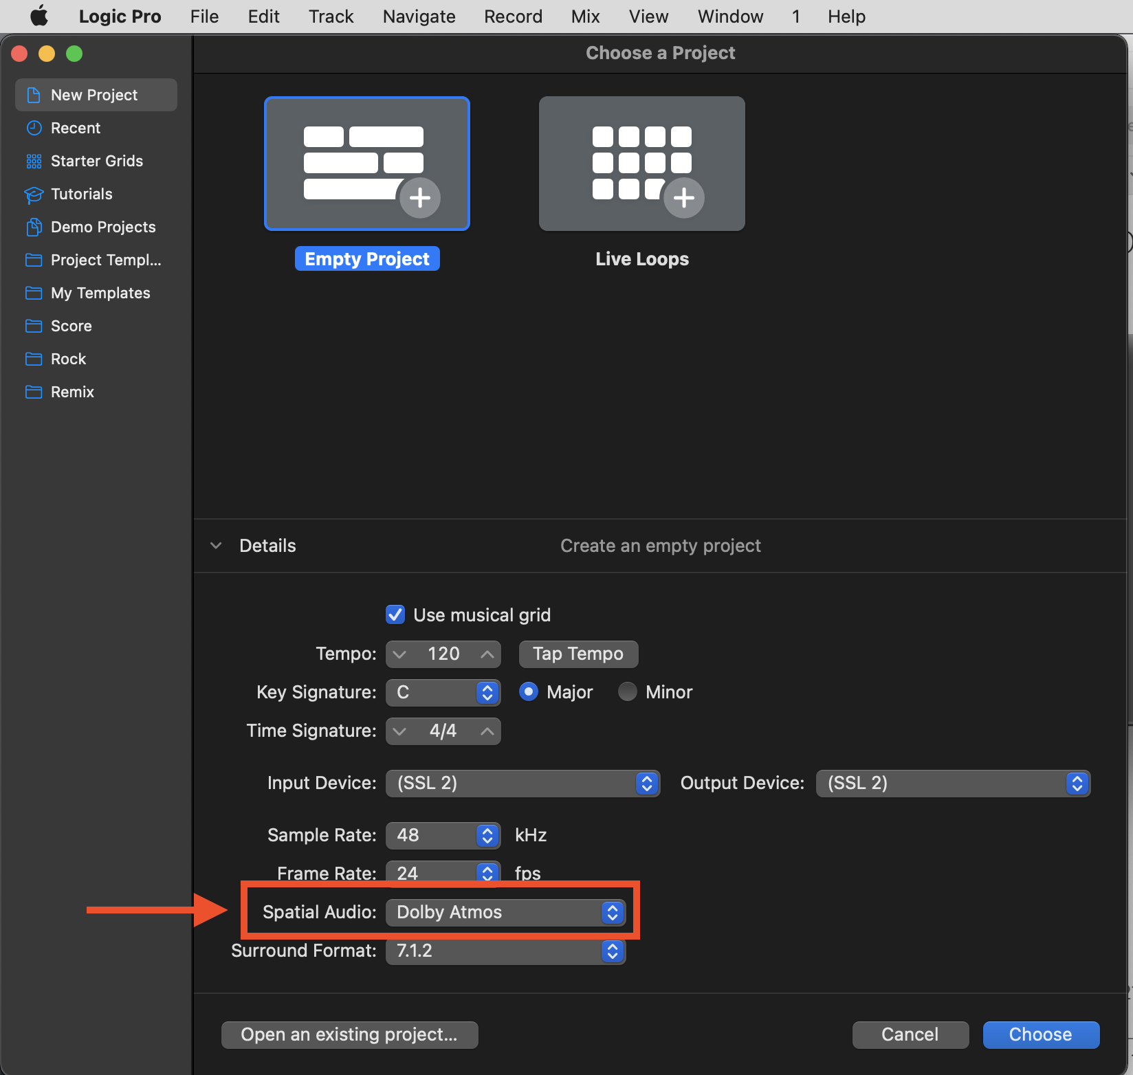Screen dimensions: 1133x1075
Task: Select Recent in the sidebar
Action: pos(96,128)
